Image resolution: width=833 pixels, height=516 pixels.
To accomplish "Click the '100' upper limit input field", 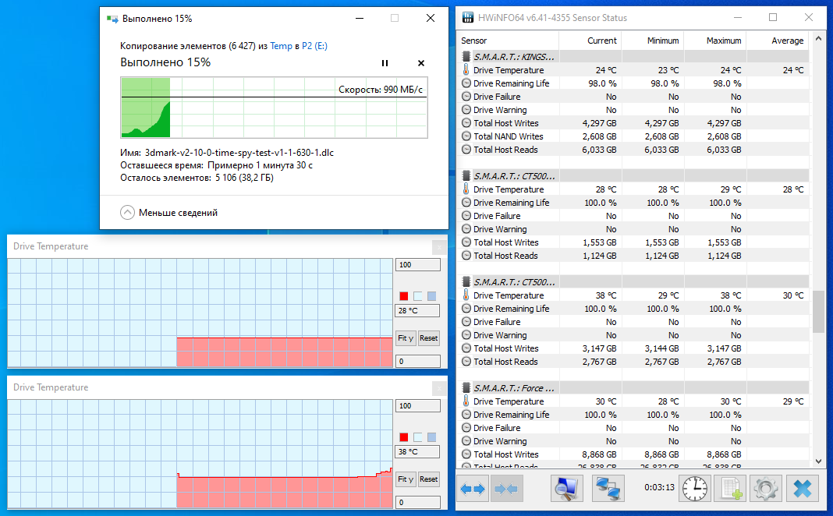I will [x=417, y=264].
